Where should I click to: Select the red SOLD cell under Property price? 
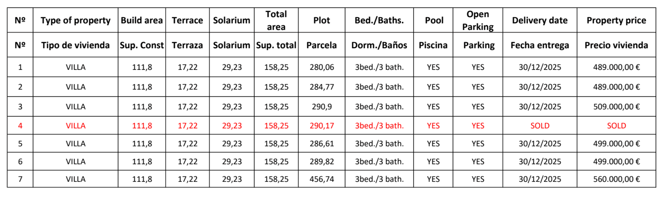[x=616, y=126]
